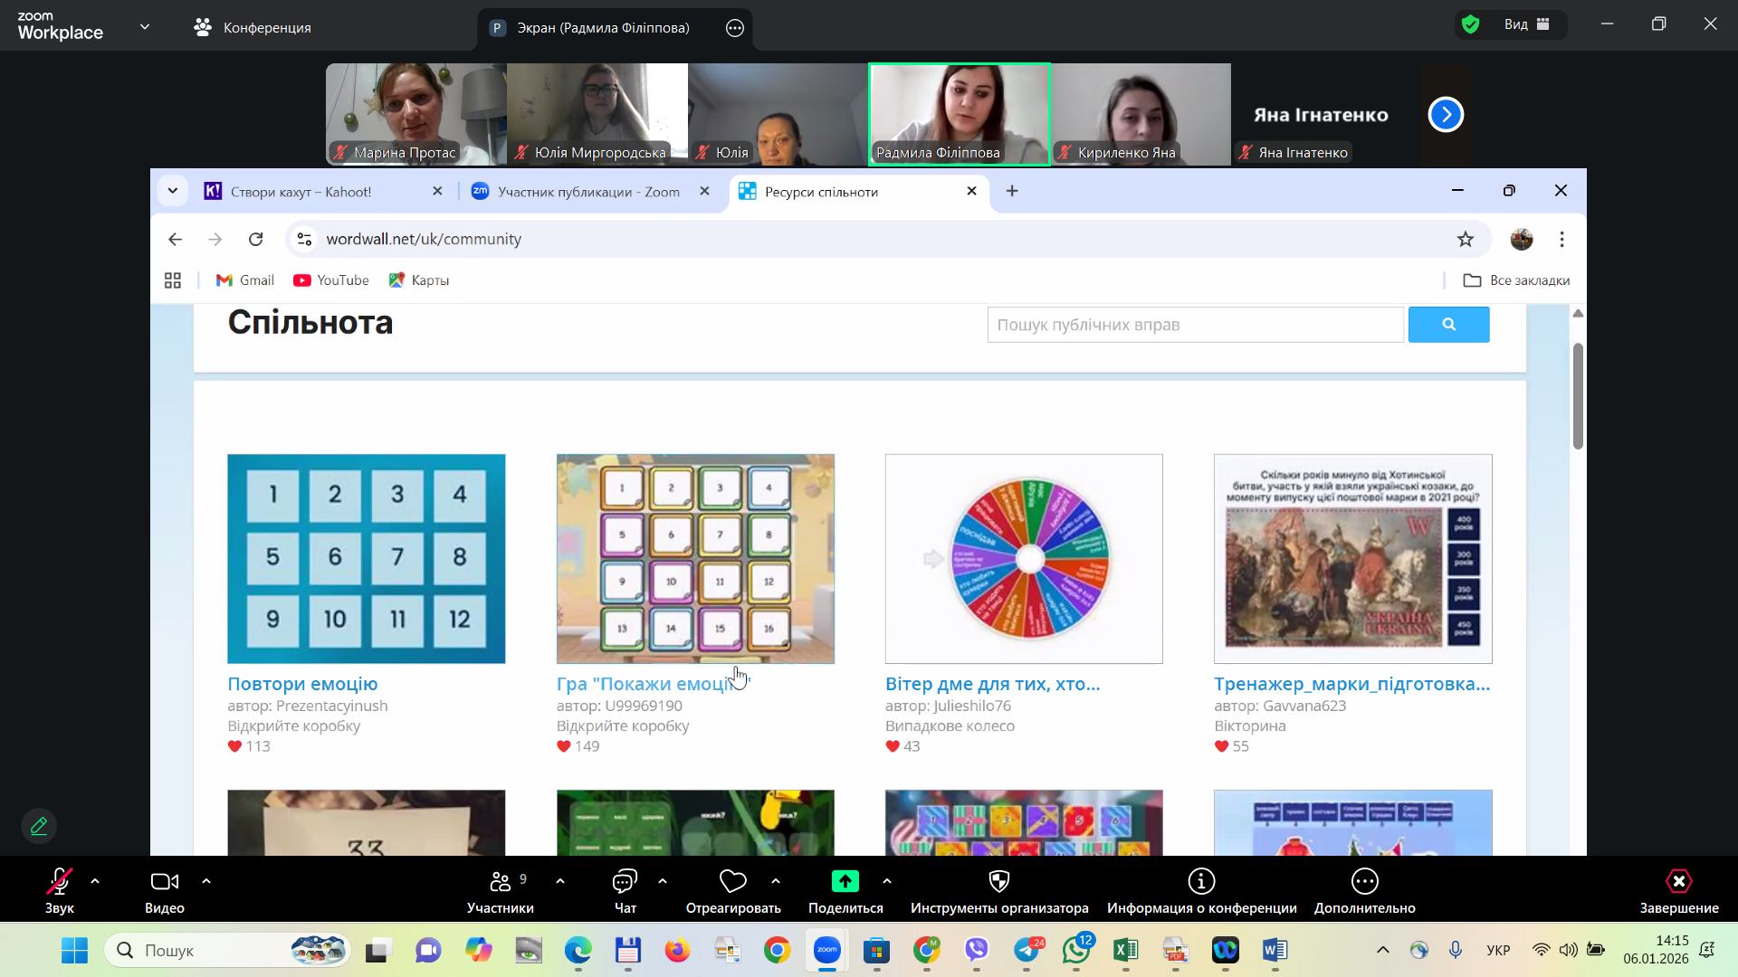Expand audio options arrow next to Звук
Viewport: 1738px width, 977px height.
[95, 881]
